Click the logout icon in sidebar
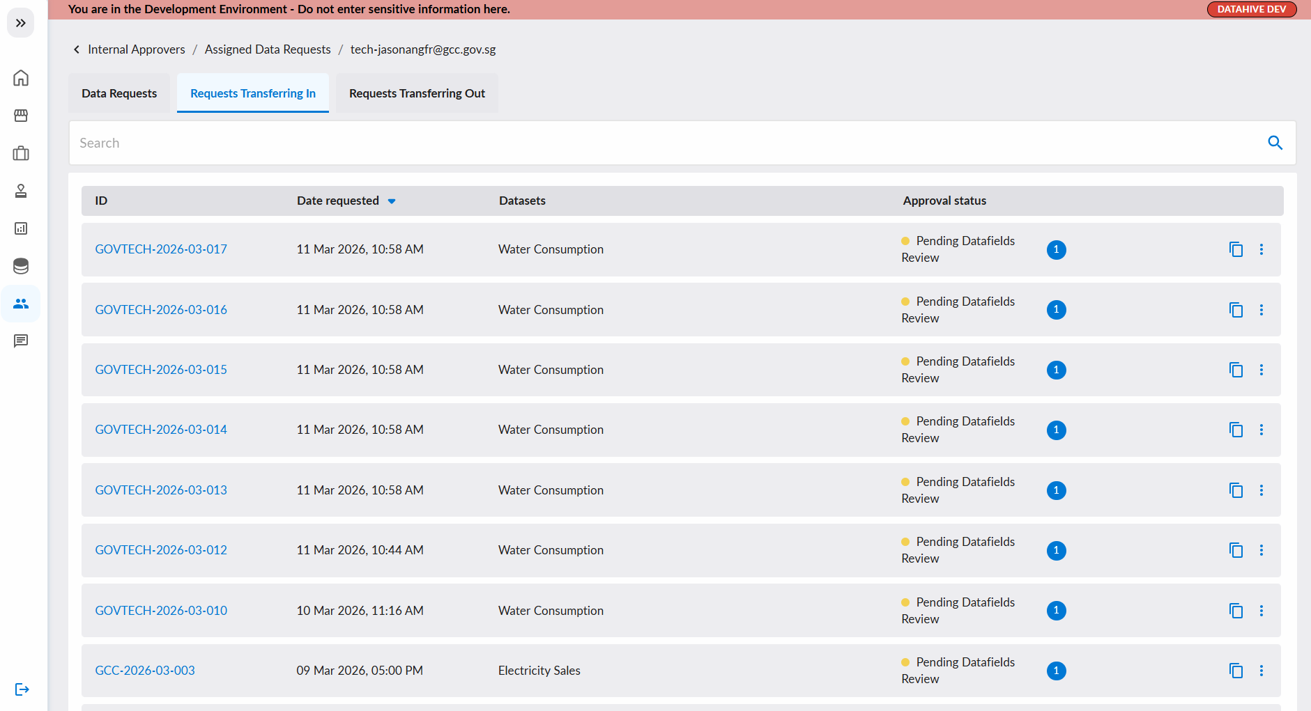Image resolution: width=1311 pixels, height=711 pixels. click(x=22, y=689)
